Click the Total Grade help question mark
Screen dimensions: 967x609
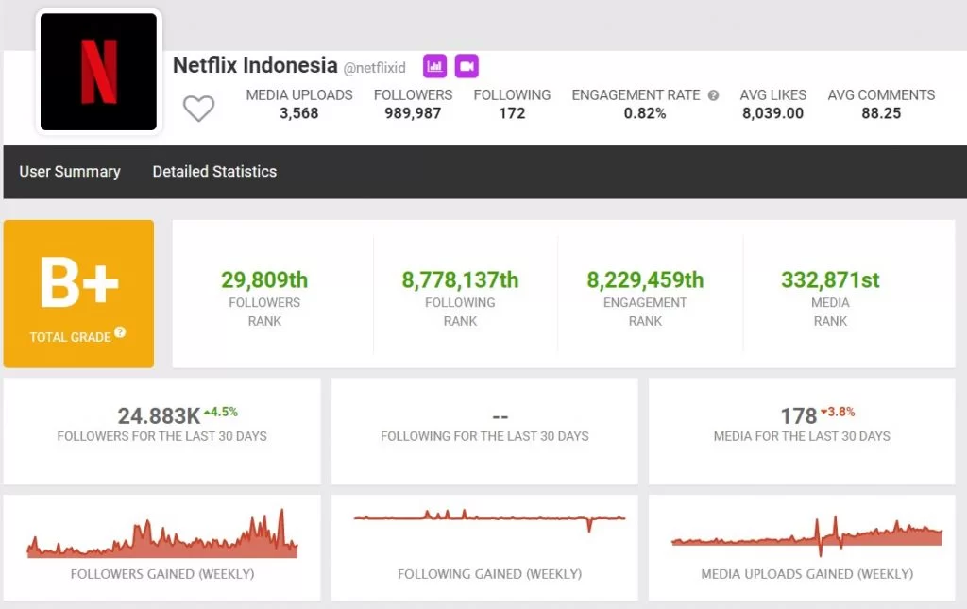pyautogui.click(x=120, y=332)
